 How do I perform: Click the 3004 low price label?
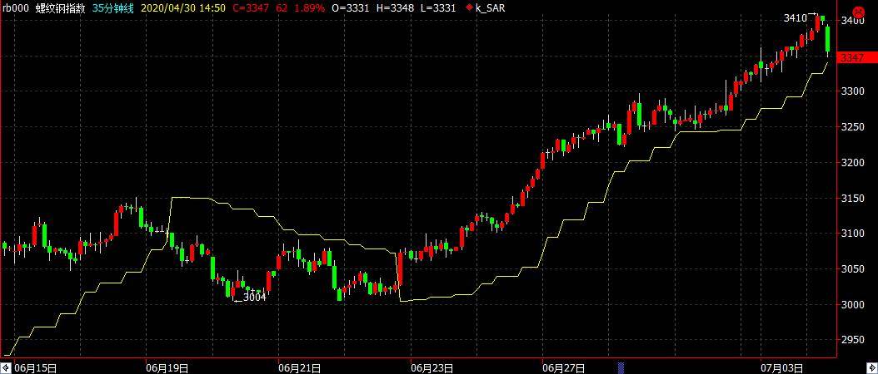tap(255, 298)
